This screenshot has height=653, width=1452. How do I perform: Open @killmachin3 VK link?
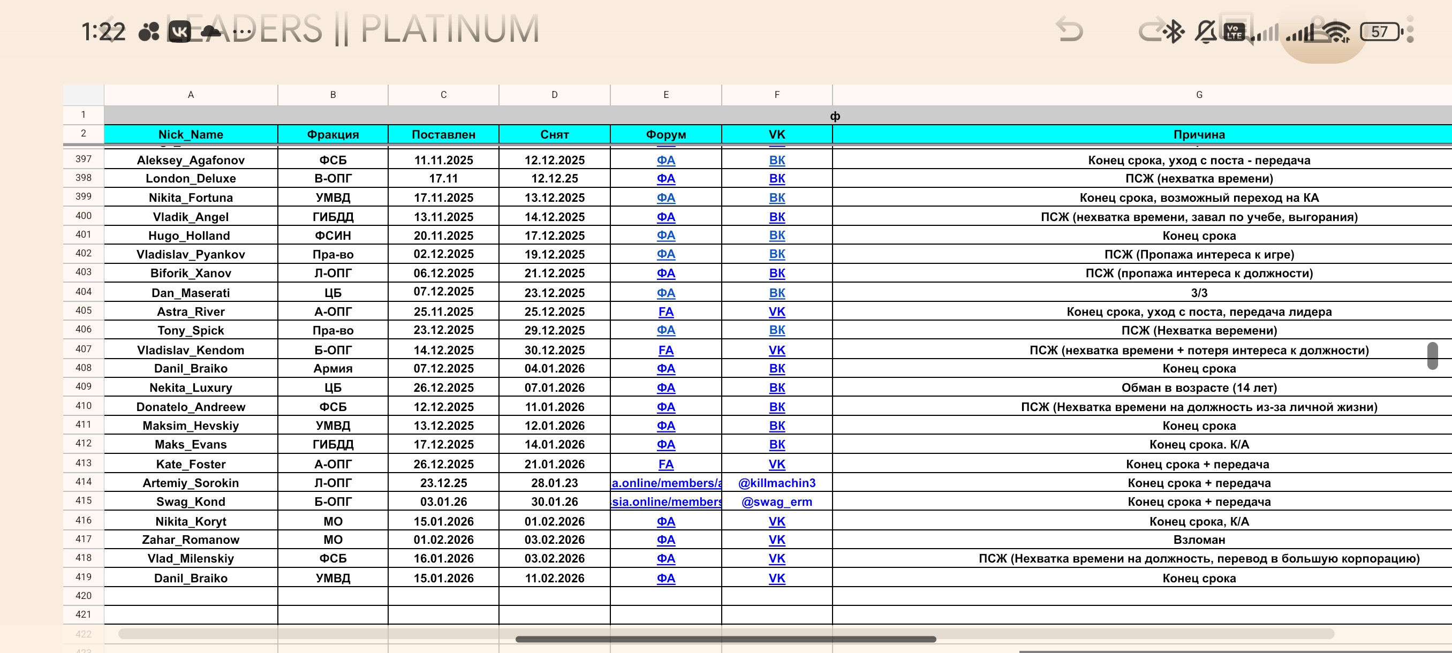pyautogui.click(x=777, y=483)
